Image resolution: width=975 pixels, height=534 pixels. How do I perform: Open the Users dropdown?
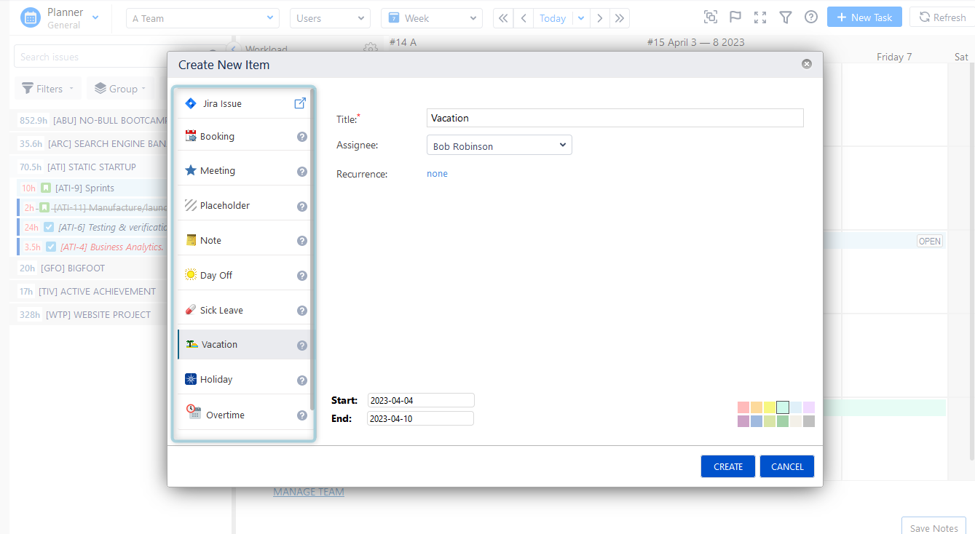[x=330, y=18]
